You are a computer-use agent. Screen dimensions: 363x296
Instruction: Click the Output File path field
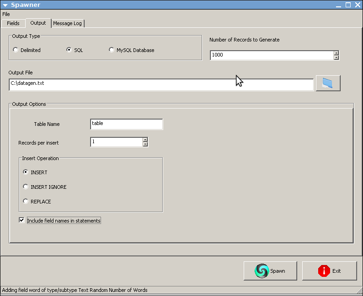pos(161,85)
